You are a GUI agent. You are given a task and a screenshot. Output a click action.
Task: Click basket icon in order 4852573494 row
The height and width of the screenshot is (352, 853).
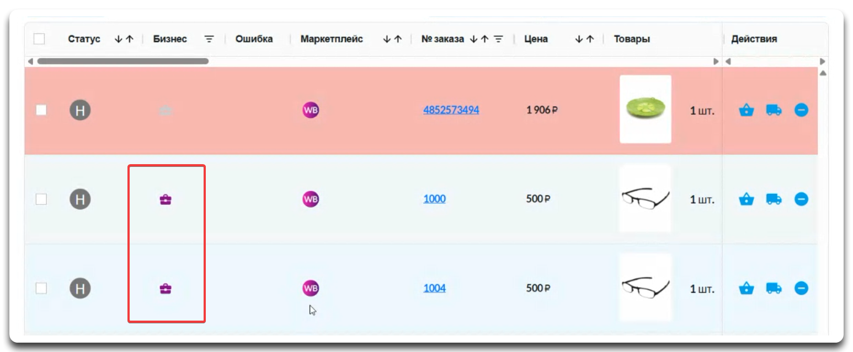coord(746,110)
